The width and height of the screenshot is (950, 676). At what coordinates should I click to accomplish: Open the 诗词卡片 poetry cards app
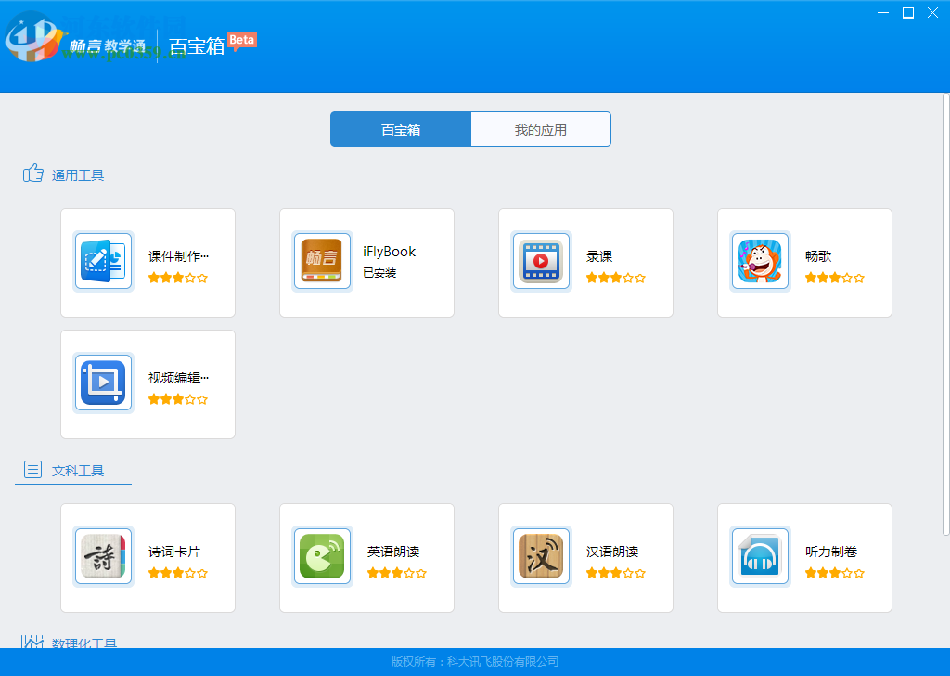tap(103, 557)
